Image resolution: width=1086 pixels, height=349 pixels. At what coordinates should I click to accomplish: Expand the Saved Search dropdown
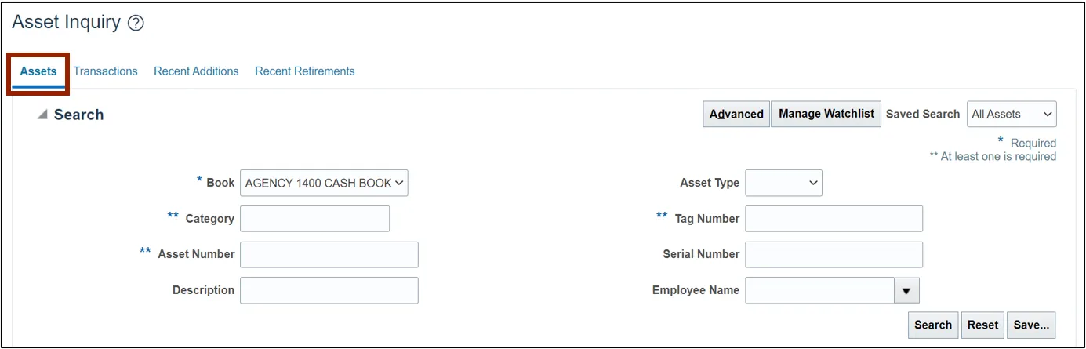pos(1012,114)
